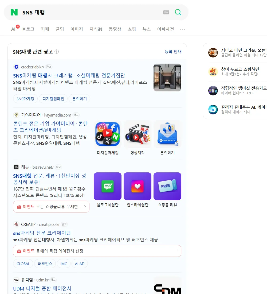Click the 광고 badge next to biz.revu.net
The image size is (267, 294).
(x=58, y=167)
